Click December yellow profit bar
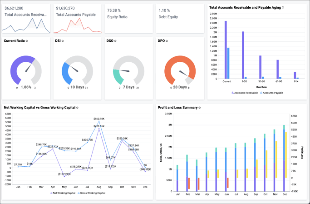 [x=286, y=155]
